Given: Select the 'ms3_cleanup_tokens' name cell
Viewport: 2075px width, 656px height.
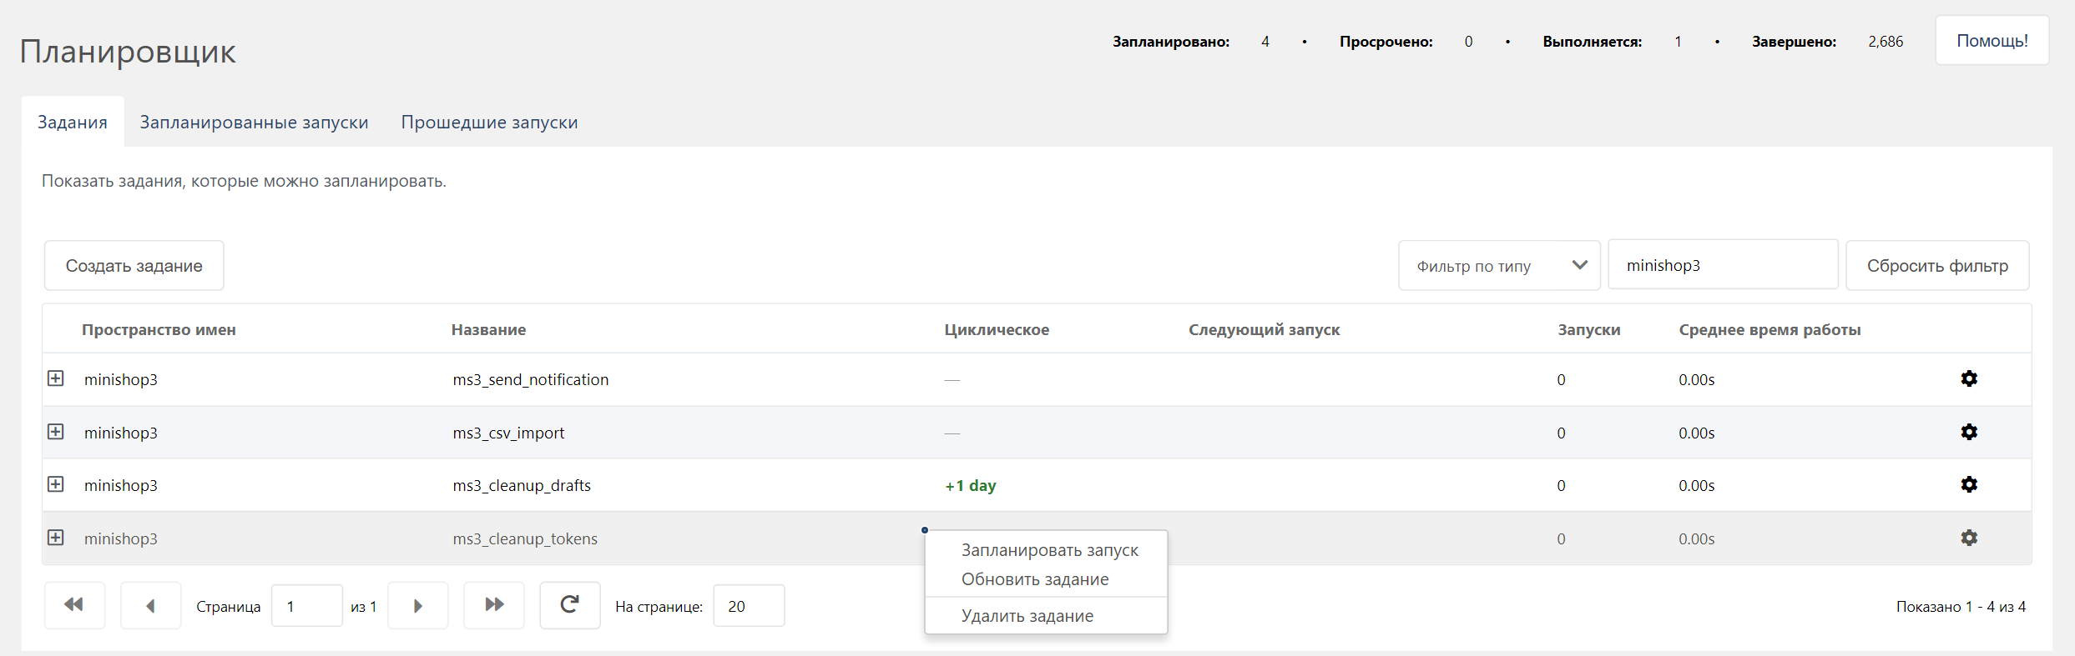Looking at the screenshot, I should coord(525,538).
